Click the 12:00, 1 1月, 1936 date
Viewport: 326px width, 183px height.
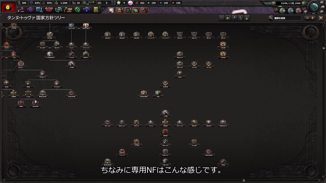coord(290,3)
